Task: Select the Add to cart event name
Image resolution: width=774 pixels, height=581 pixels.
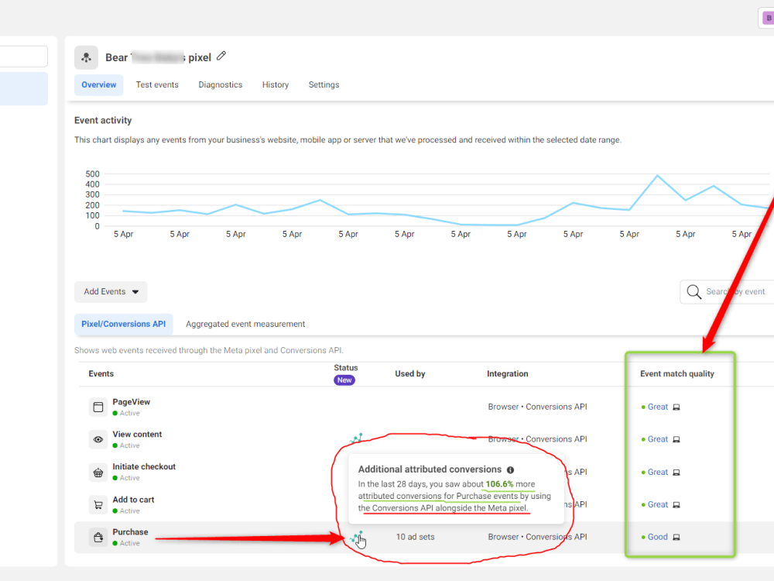Action: (133, 500)
